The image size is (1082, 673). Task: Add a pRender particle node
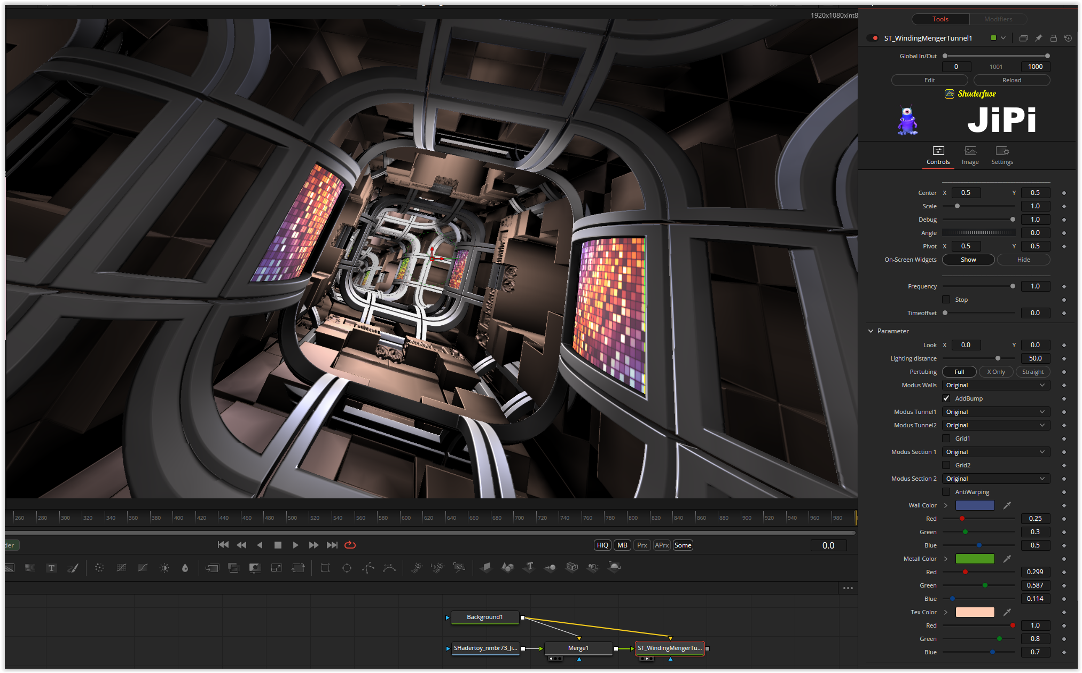(x=459, y=568)
